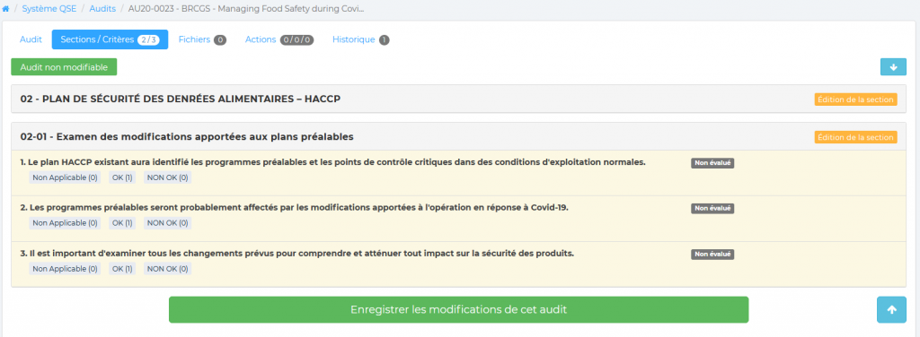Open the Actions tab

[x=279, y=39]
